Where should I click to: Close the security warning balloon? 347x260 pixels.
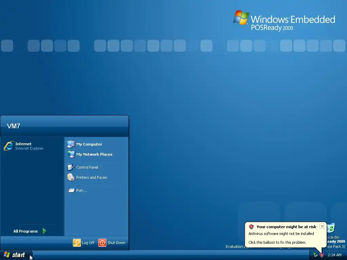coord(322,226)
